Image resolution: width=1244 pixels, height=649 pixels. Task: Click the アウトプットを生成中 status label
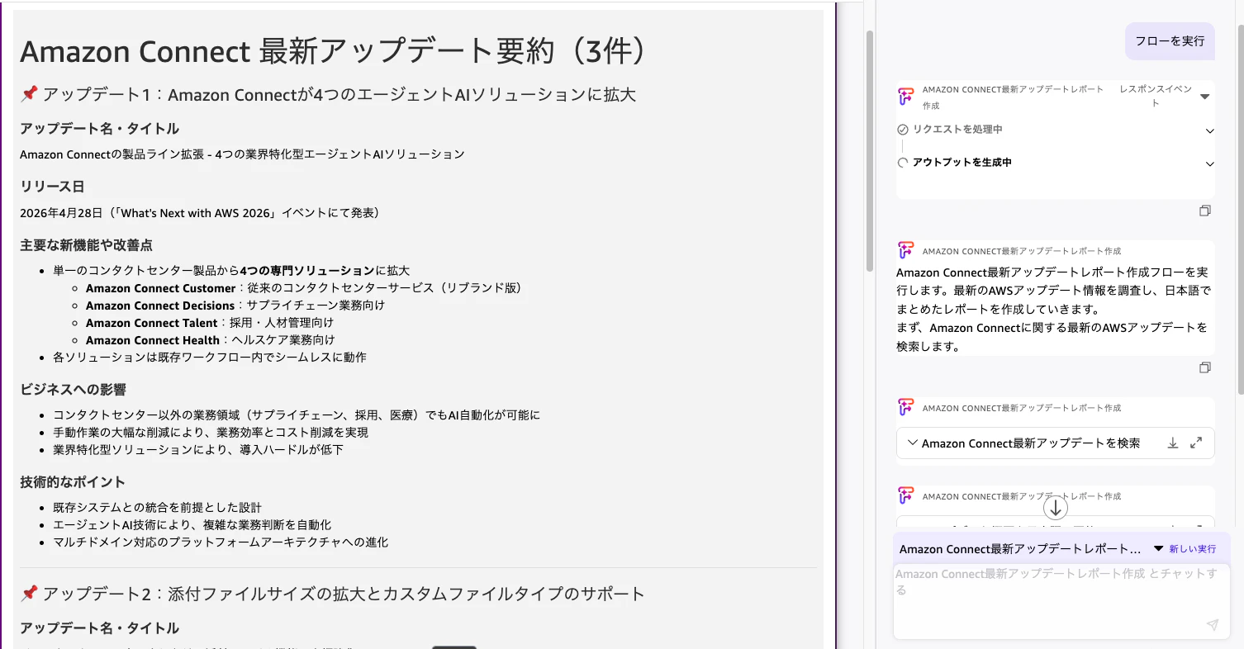[x=962, y=163]
